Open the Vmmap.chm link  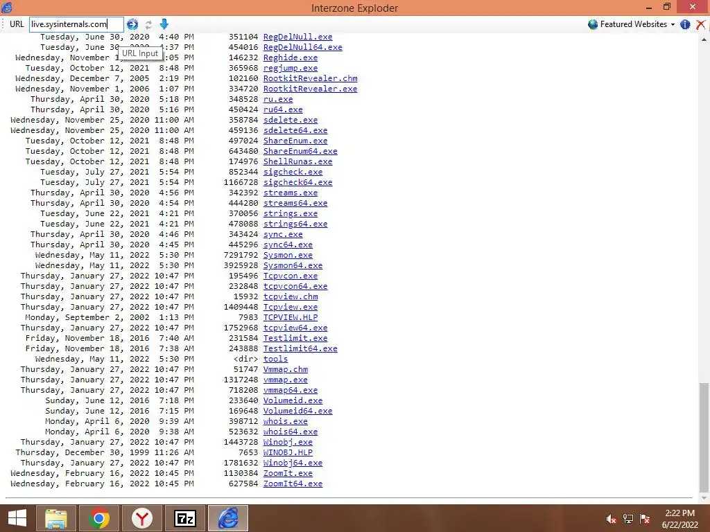(x=285, y=370)
